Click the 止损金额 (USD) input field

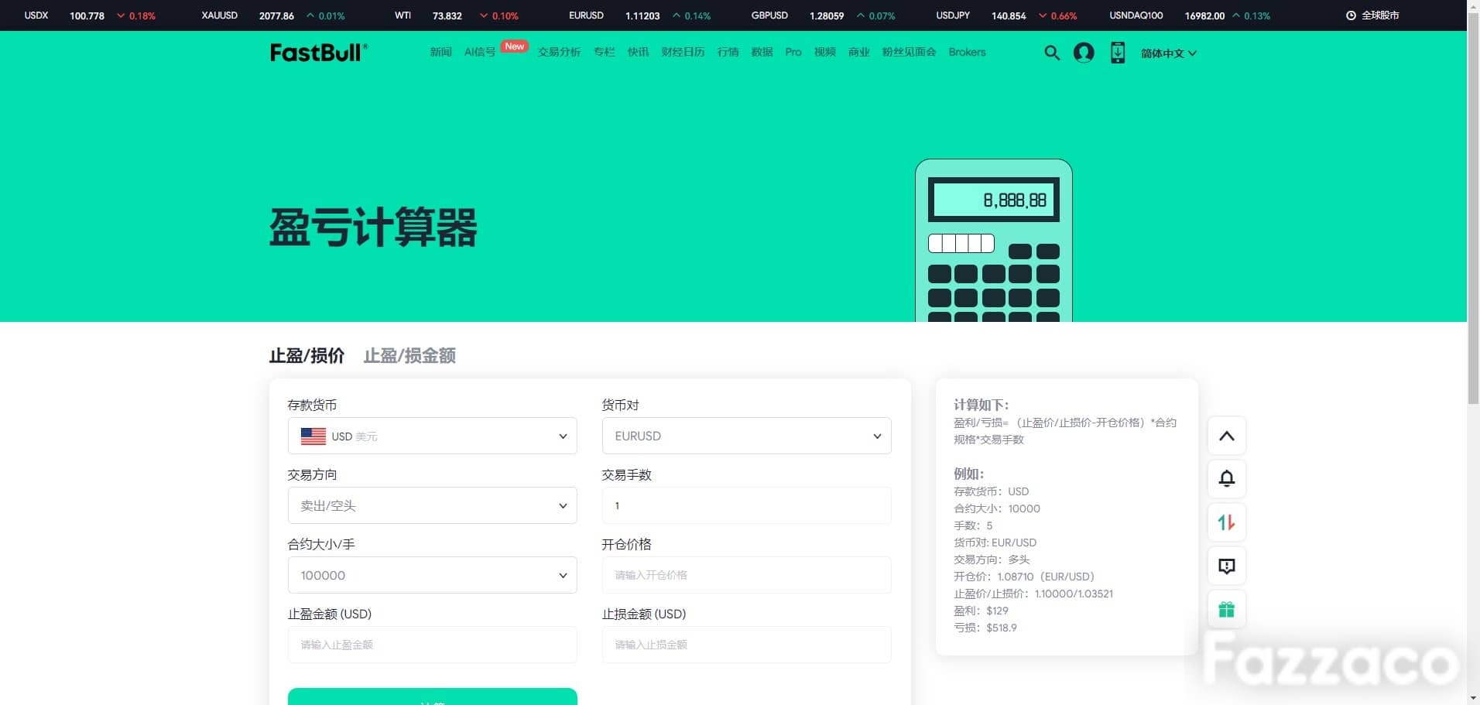pyautogui.click(x=747, y=645)
